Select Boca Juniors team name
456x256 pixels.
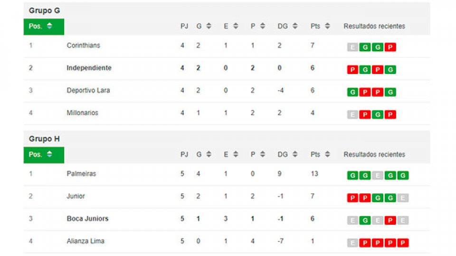pyautogui.click(x=87, y=219)
